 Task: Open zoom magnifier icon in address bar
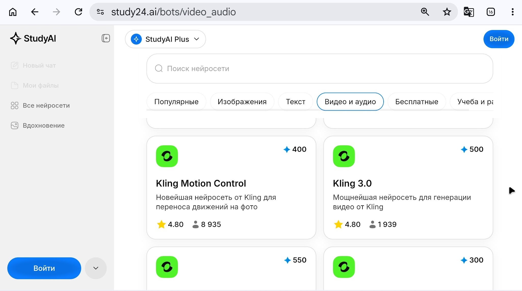[x=425, y=12]
